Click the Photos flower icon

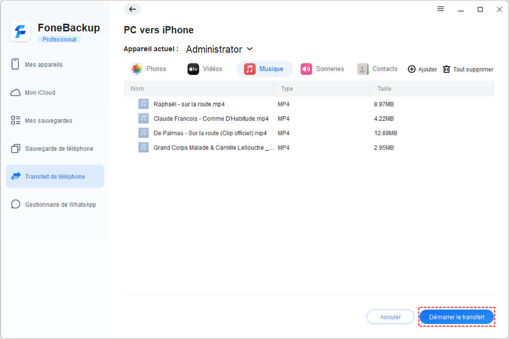pyautogui.click(x=137, y=69)
